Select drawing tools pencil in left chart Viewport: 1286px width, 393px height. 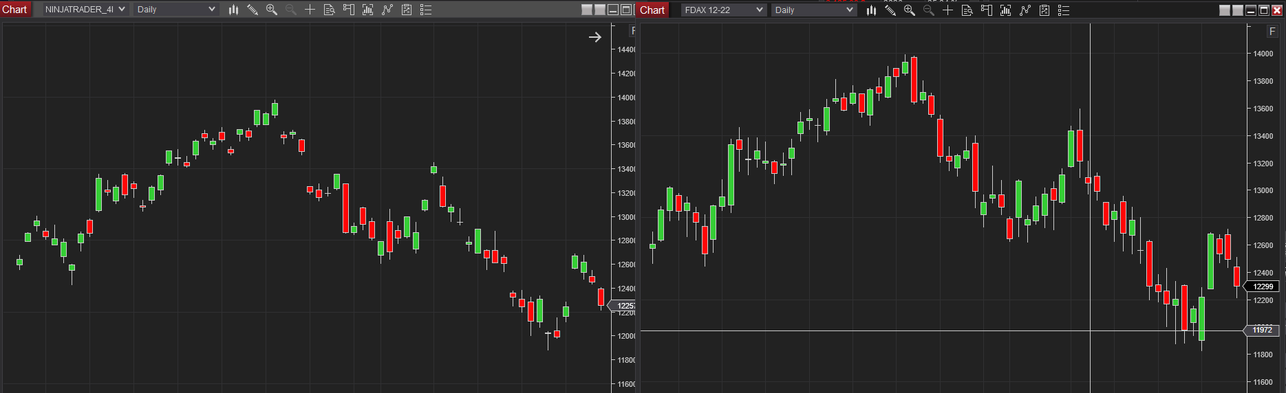click(253, 10)
